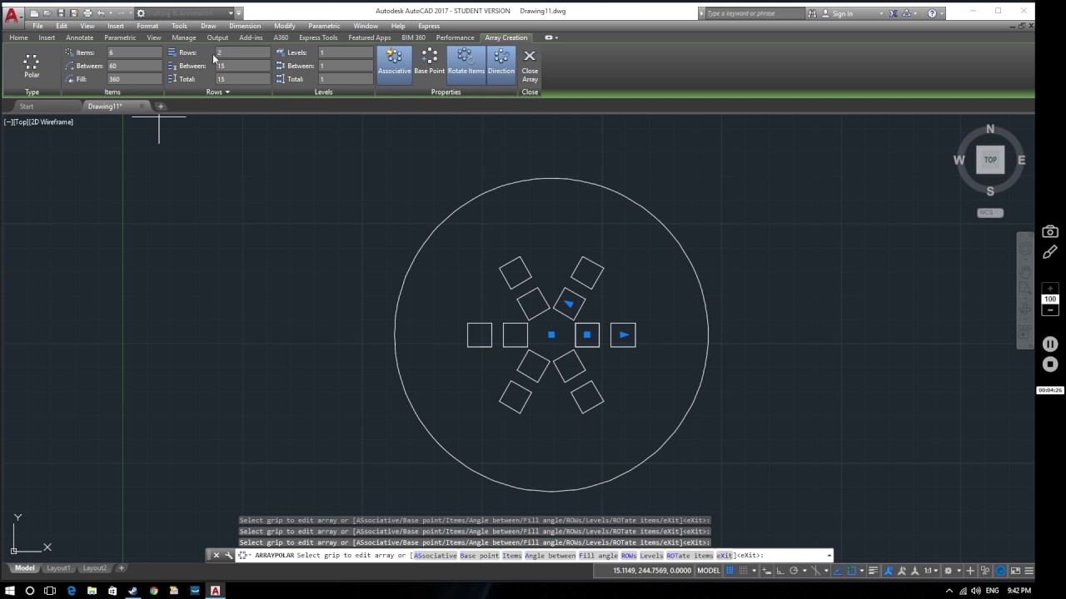Open the Modify menu
This screenshot has height=599, width=1066.
pos(285,26)
